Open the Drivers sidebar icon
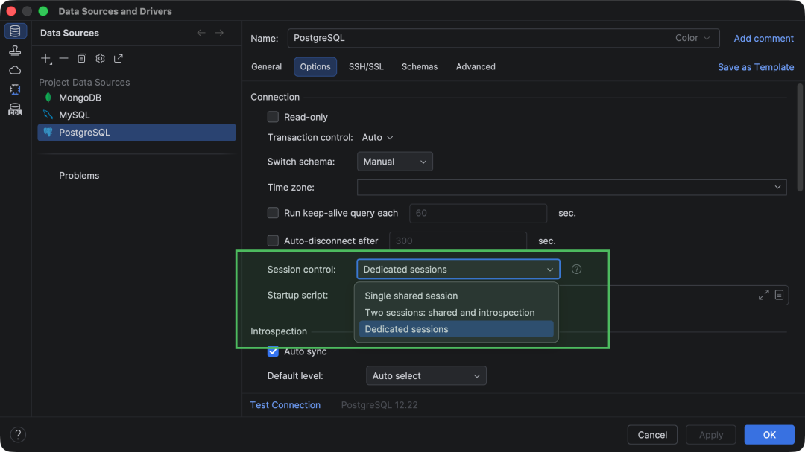Screen dimensions: 805x452 (15, 51)
